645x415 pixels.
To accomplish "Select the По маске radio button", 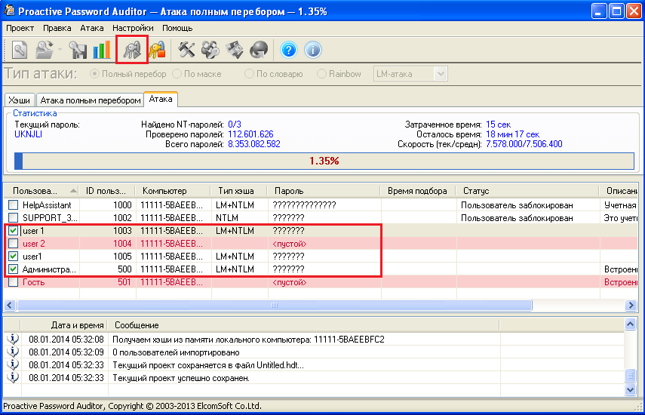I will 177,74.
